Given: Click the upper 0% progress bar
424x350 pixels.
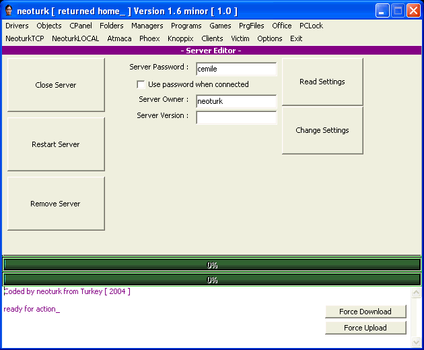Looking at the screenshot, I should (x=212, y=265).
